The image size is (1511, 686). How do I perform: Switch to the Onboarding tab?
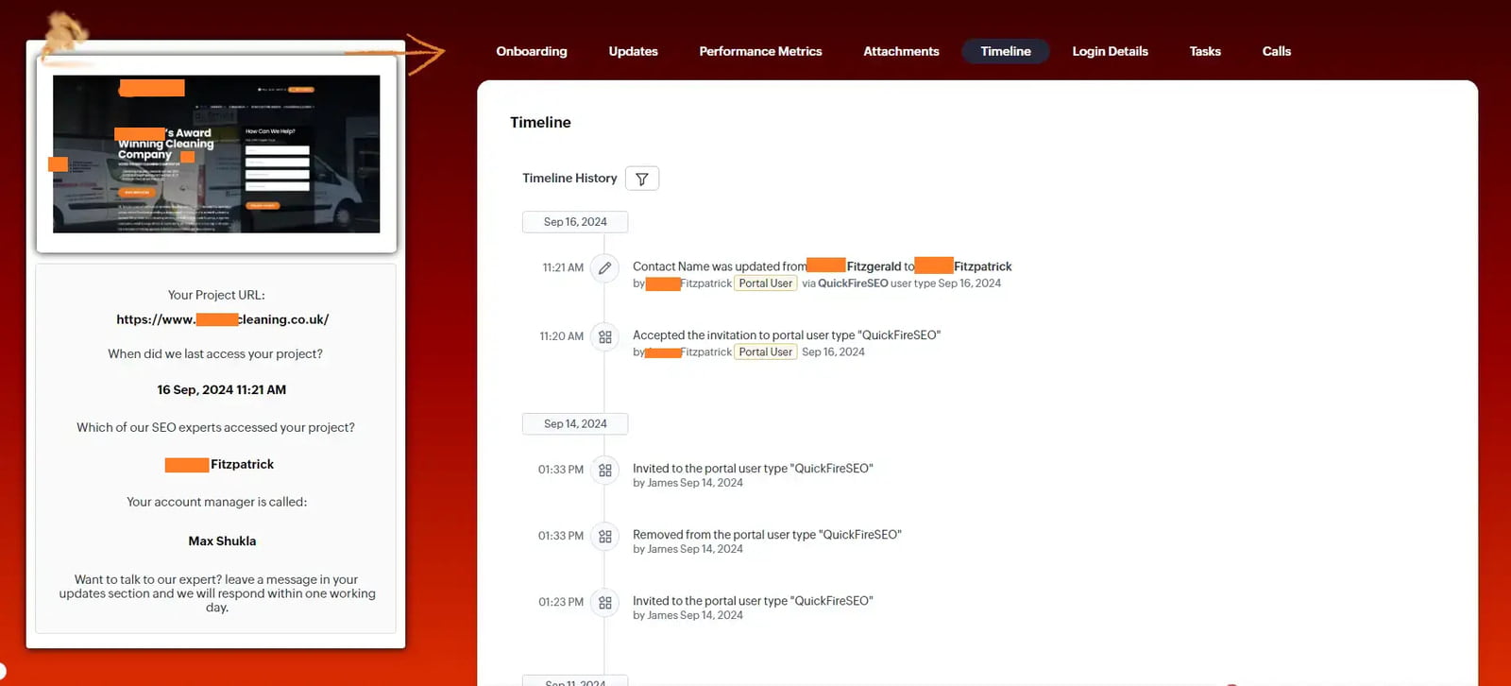[x=532, y=51]
